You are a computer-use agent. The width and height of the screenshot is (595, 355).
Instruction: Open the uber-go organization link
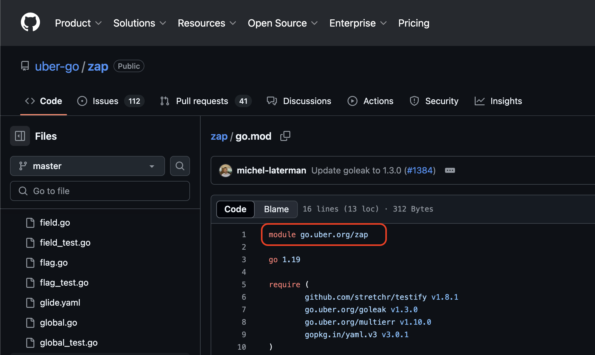(x=57, y=66)
